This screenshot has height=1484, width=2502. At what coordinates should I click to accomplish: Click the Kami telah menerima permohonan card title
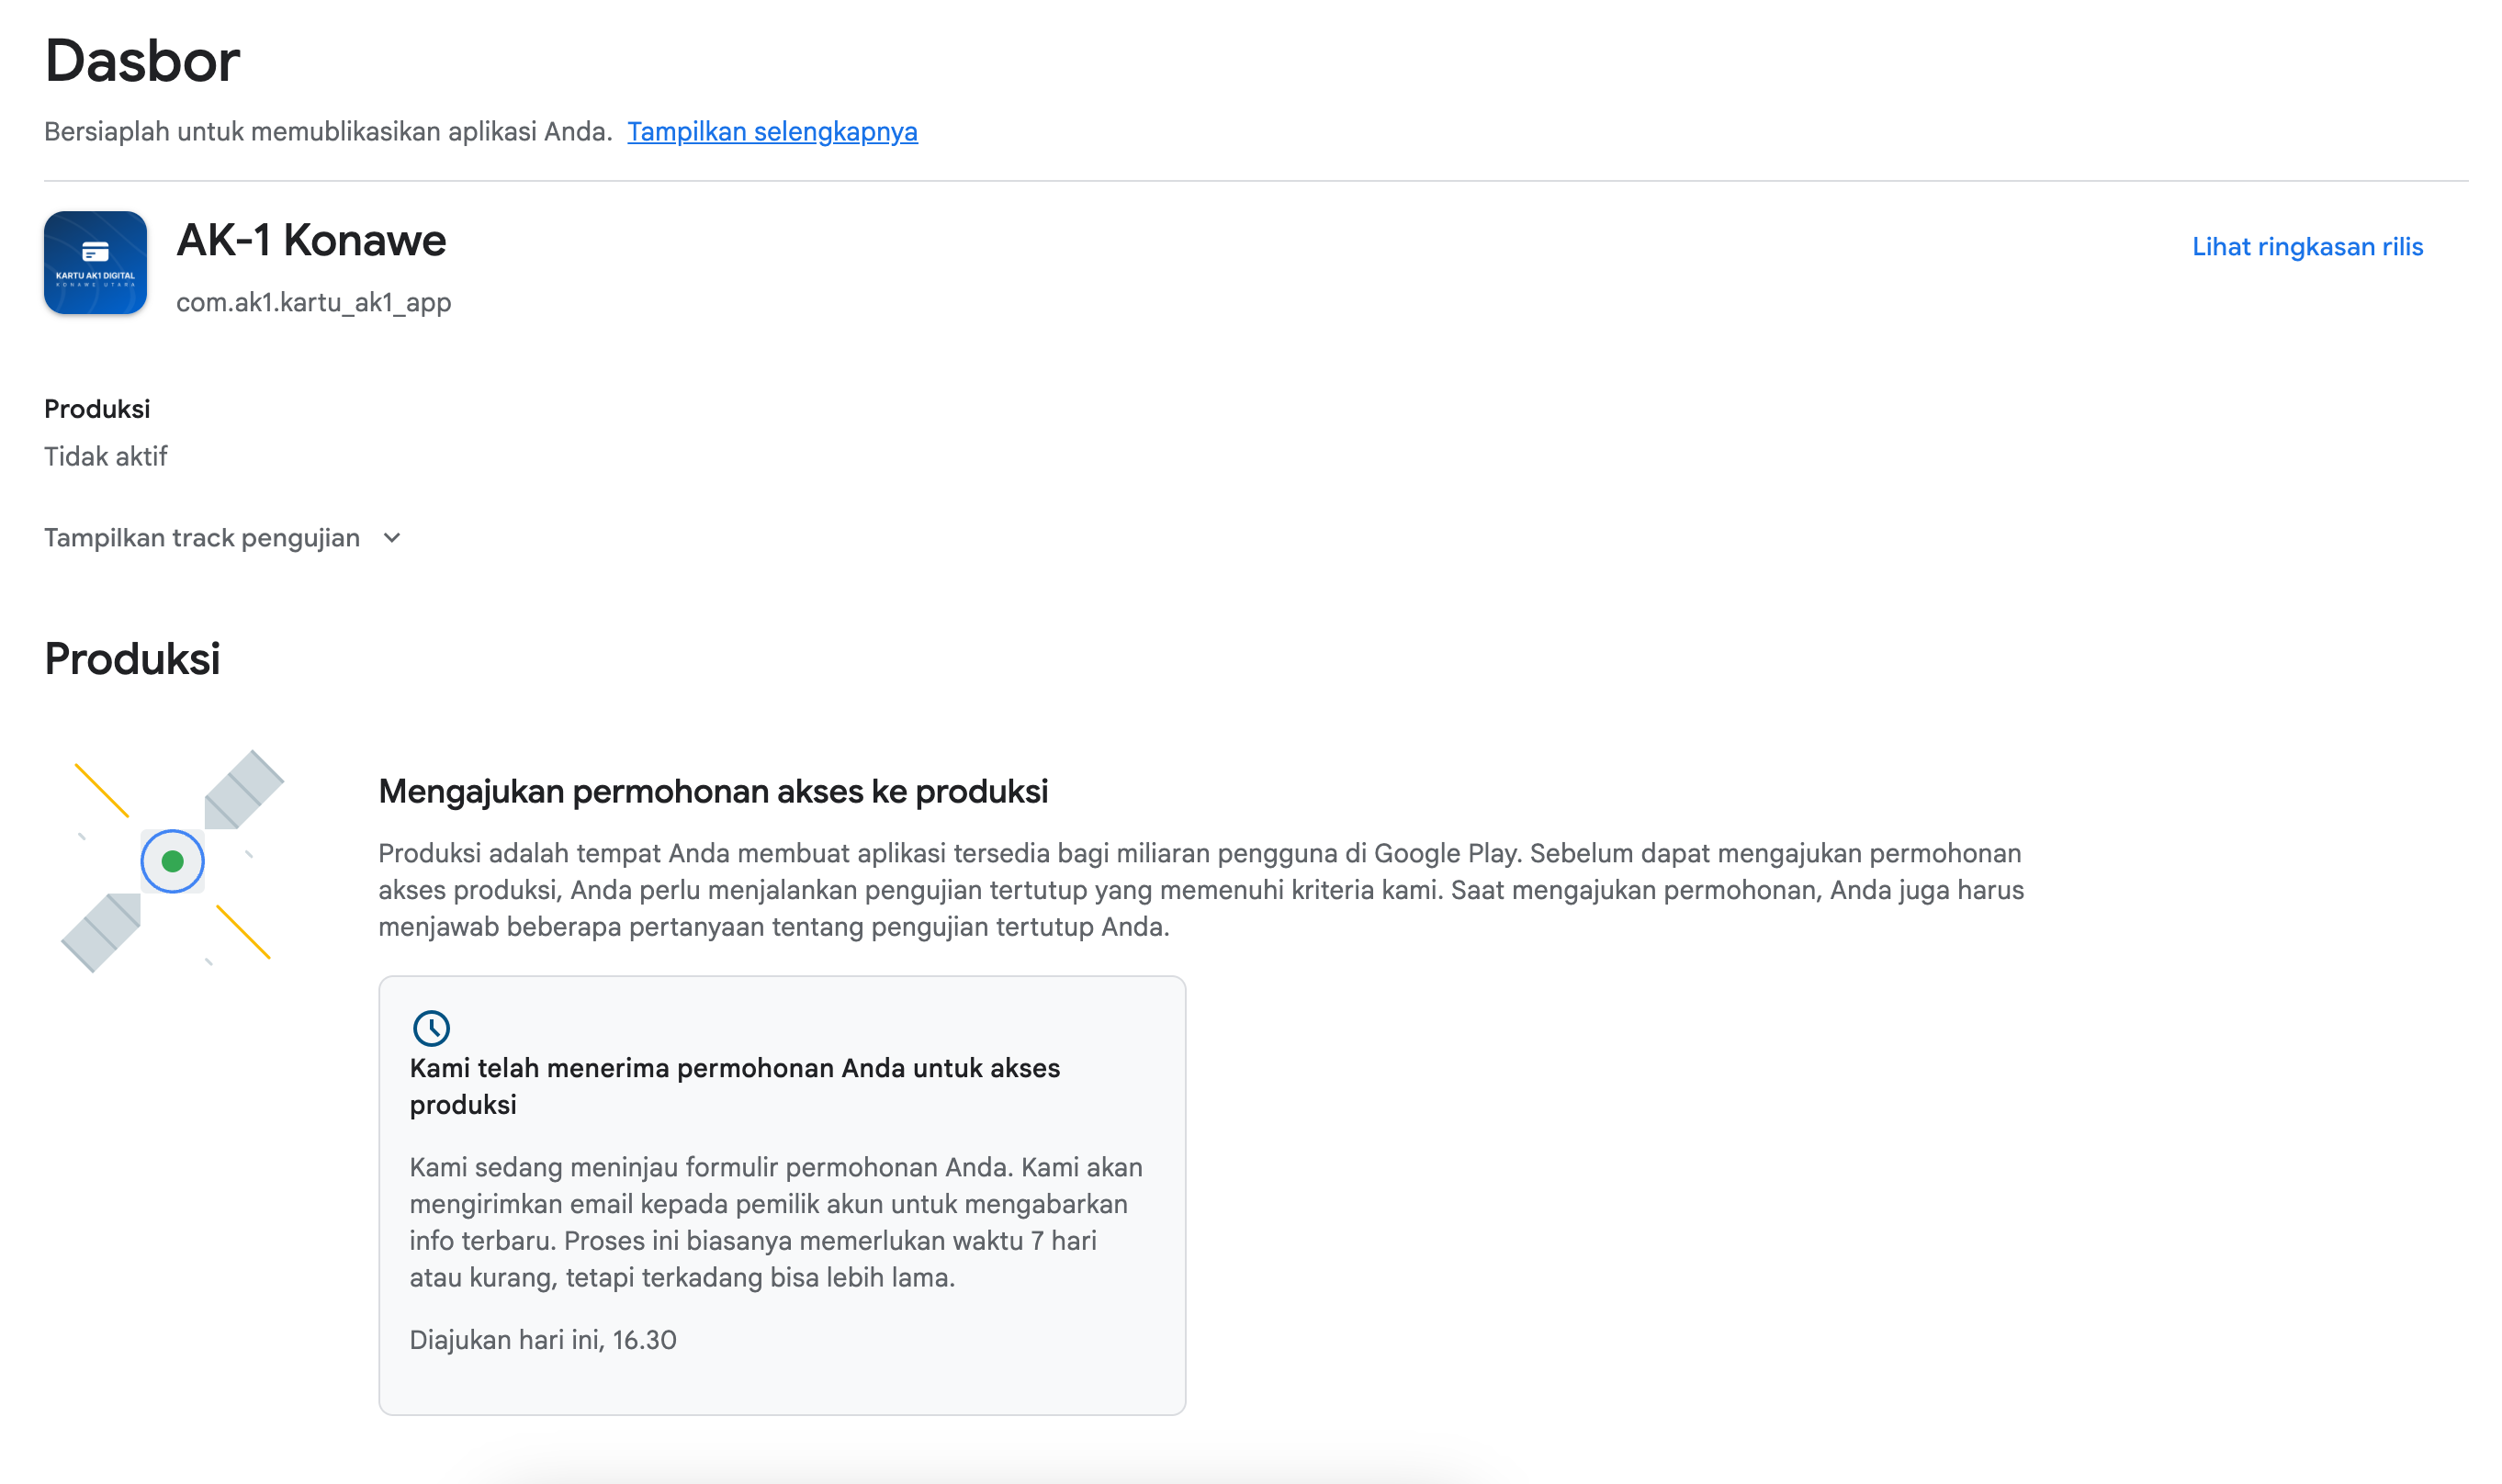735,1086
